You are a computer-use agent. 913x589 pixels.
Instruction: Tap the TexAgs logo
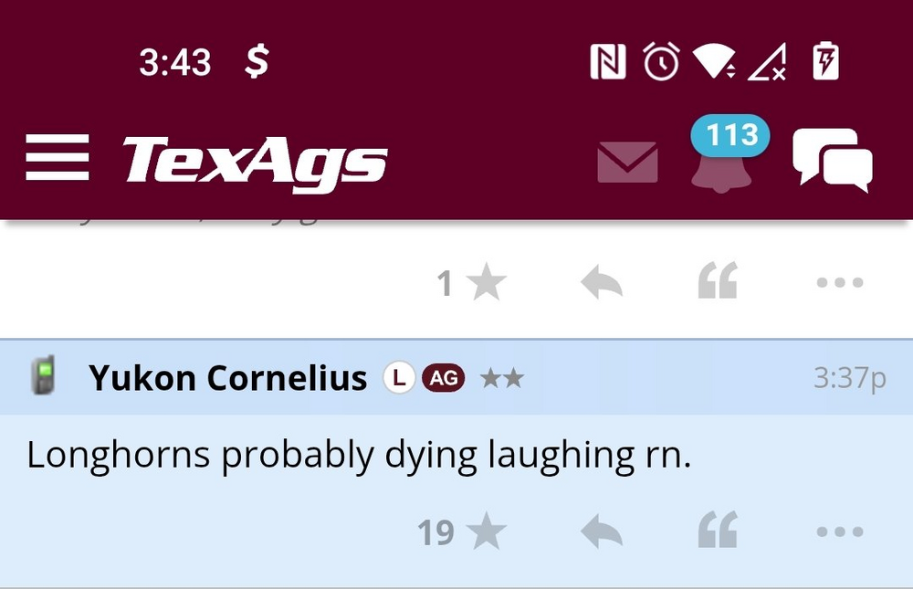255,163
